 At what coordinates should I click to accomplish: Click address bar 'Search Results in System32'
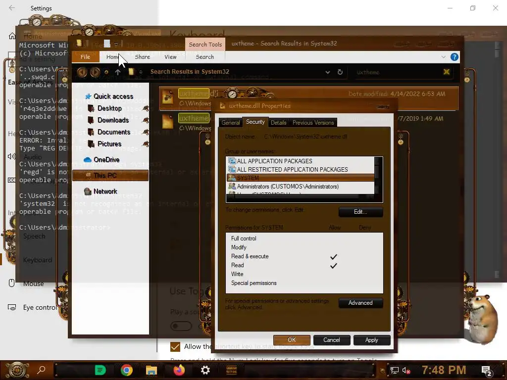[190, 72]
